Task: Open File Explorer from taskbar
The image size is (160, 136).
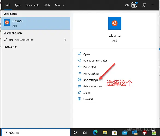Action: (105, 132)
